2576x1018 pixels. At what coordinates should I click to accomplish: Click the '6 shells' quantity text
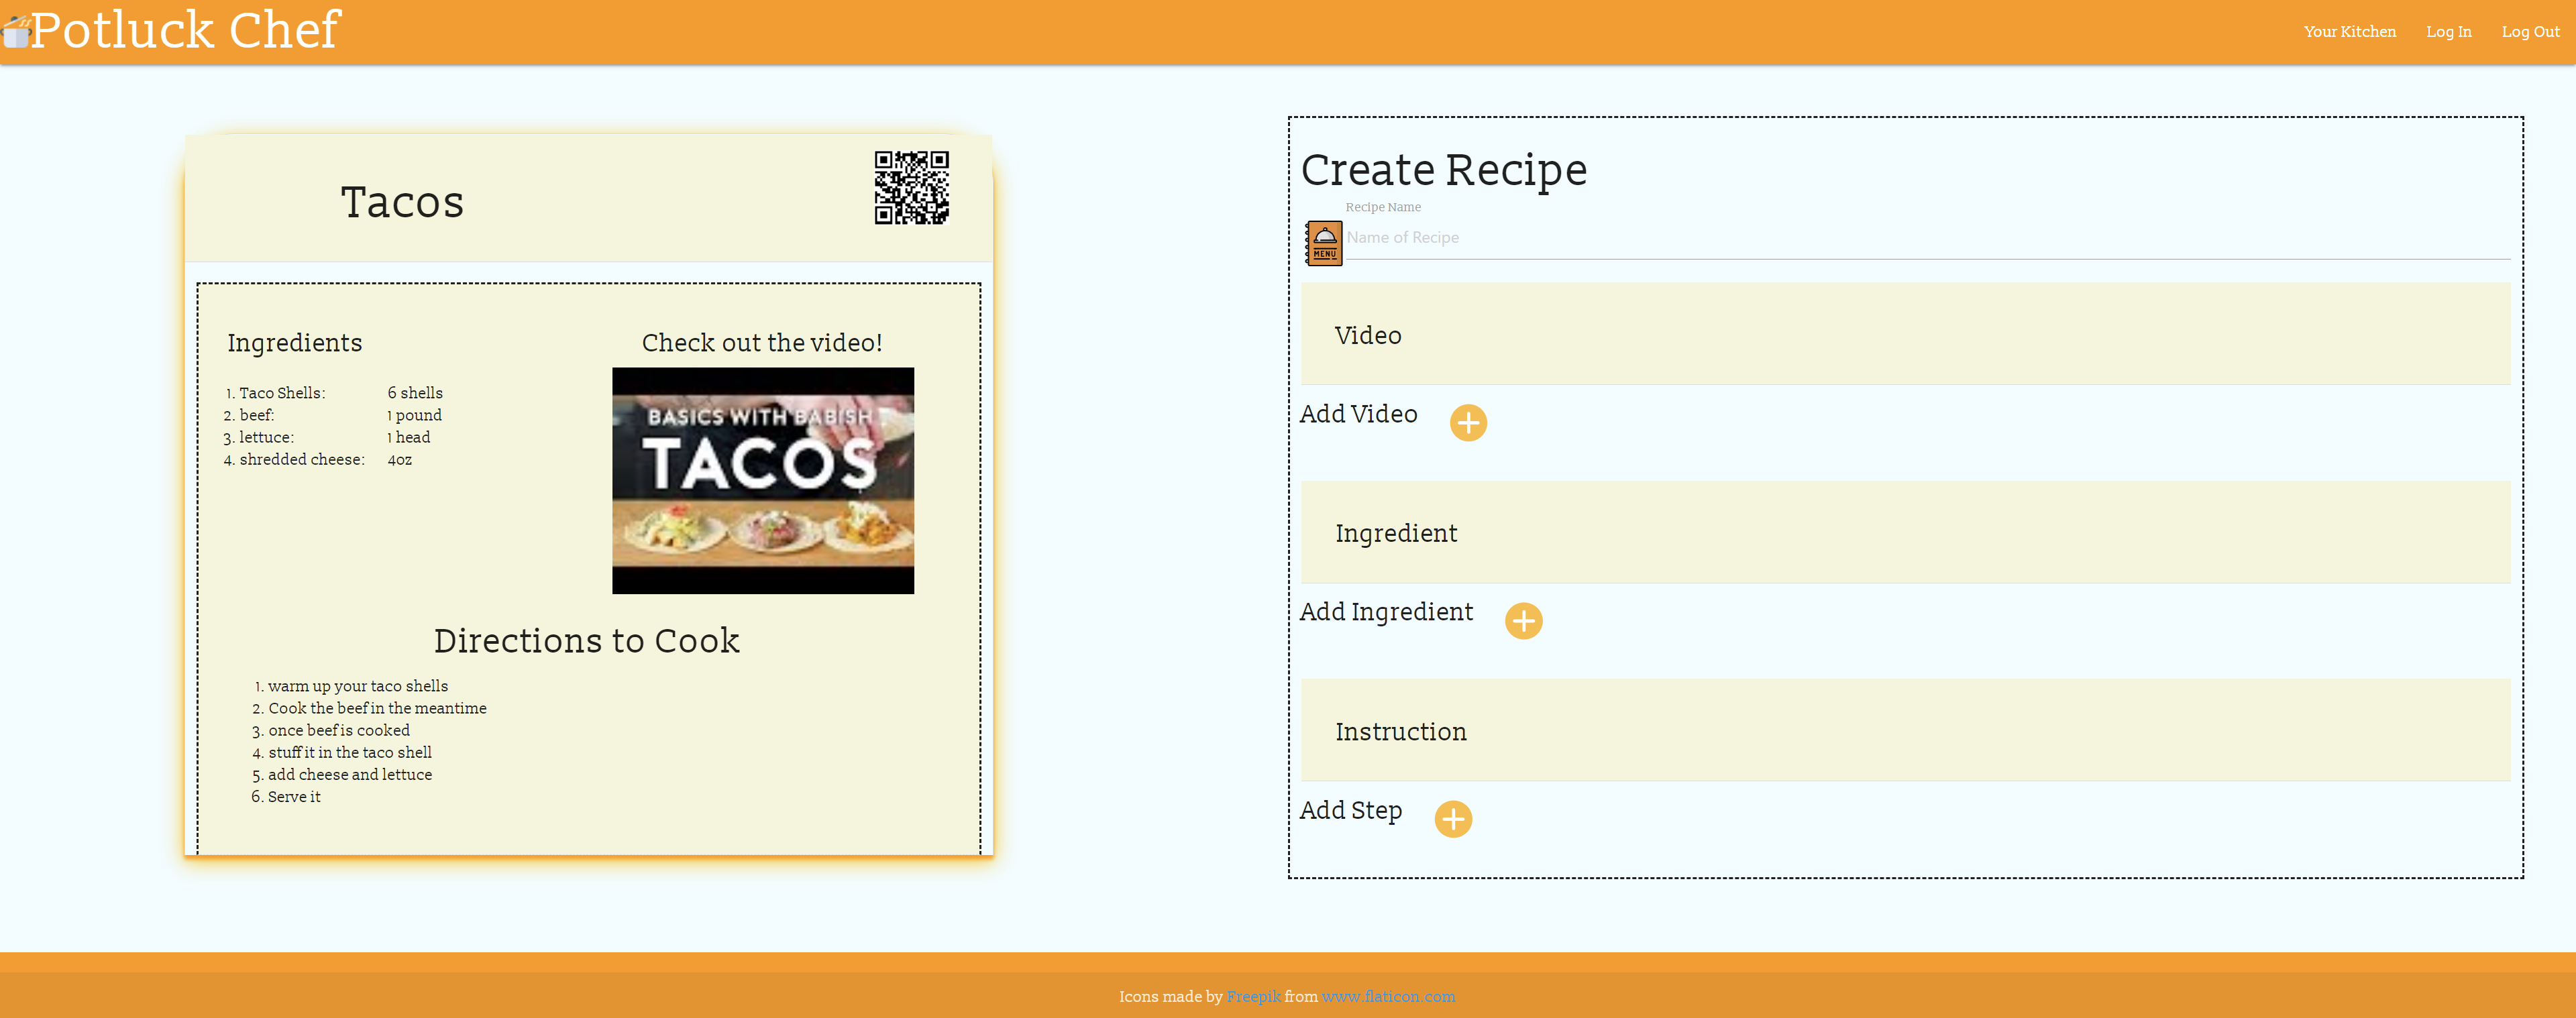pos(415,393)
